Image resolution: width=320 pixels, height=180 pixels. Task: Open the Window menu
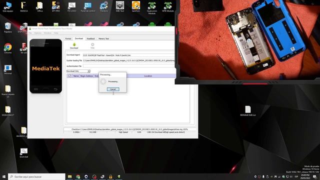(47, 33)
